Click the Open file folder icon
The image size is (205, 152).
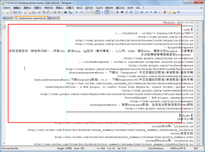point(11,12)
